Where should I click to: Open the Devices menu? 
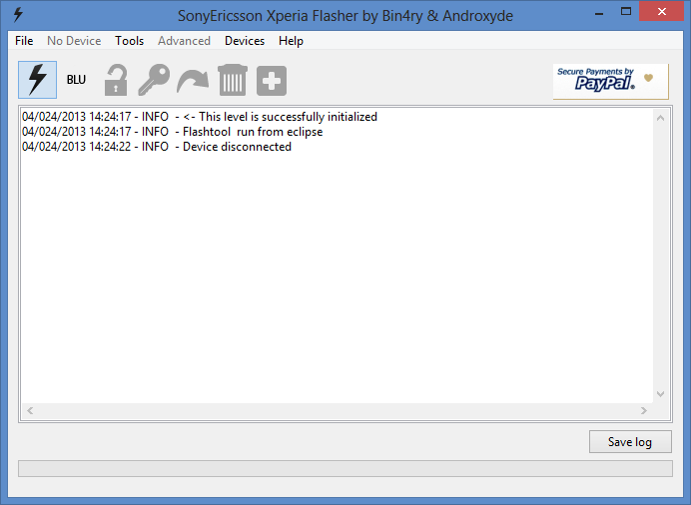245,41
